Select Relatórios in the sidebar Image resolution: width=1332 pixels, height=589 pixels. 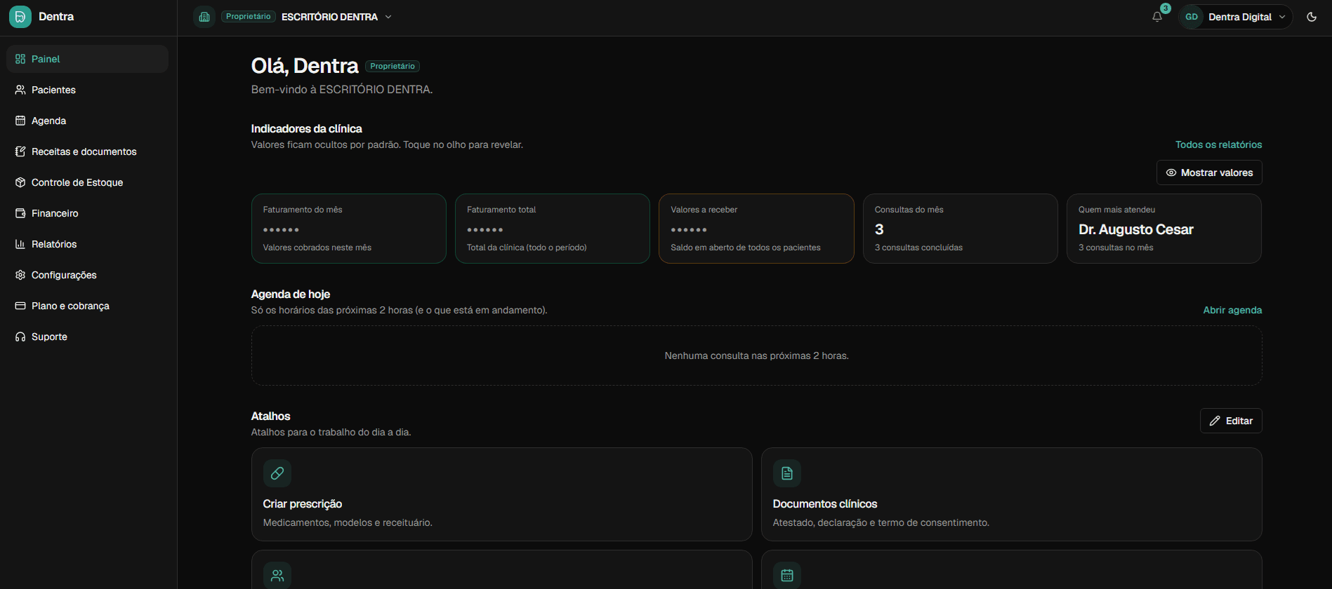tap(87, 244)
